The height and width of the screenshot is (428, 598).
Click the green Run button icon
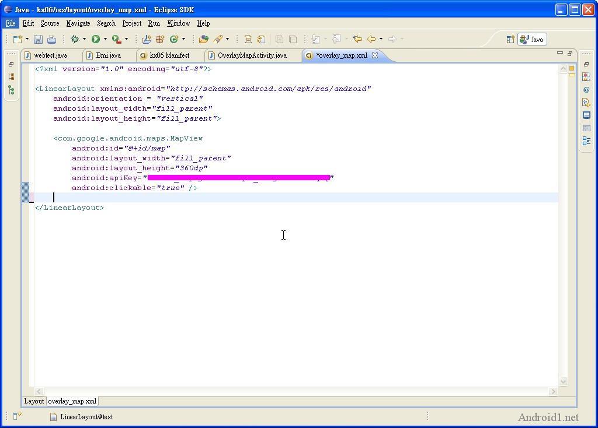(95, 39)
